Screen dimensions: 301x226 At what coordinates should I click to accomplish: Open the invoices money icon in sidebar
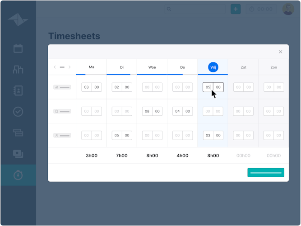point(18,154)
